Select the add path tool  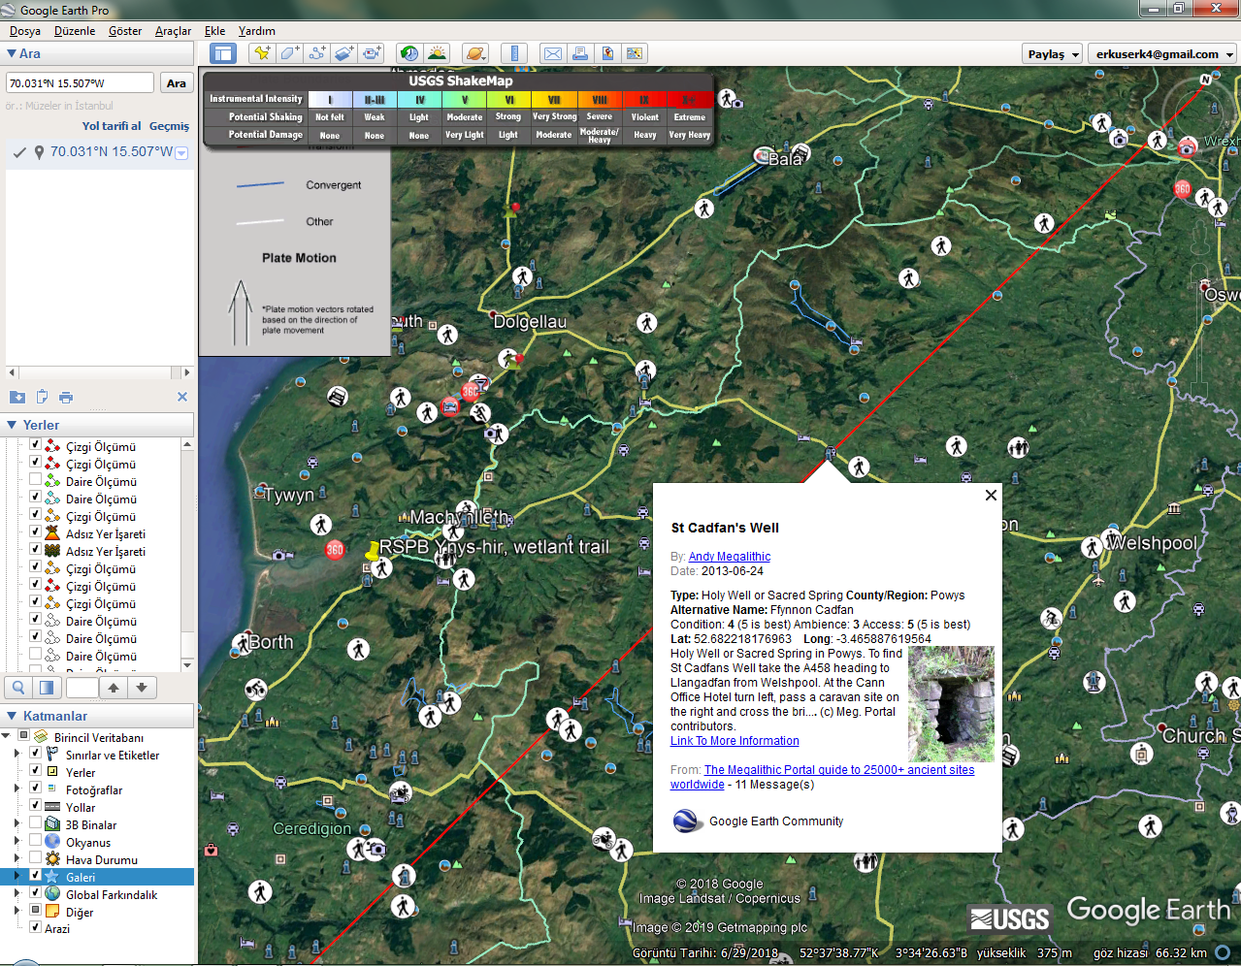click(316, 53)
